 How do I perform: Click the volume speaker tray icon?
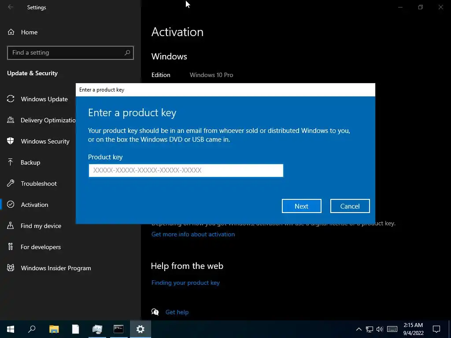[x=380, y=329]
